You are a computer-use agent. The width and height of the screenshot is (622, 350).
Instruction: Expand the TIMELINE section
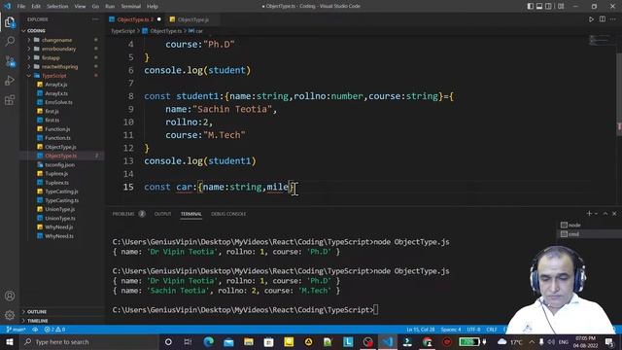tap(37, 321)
